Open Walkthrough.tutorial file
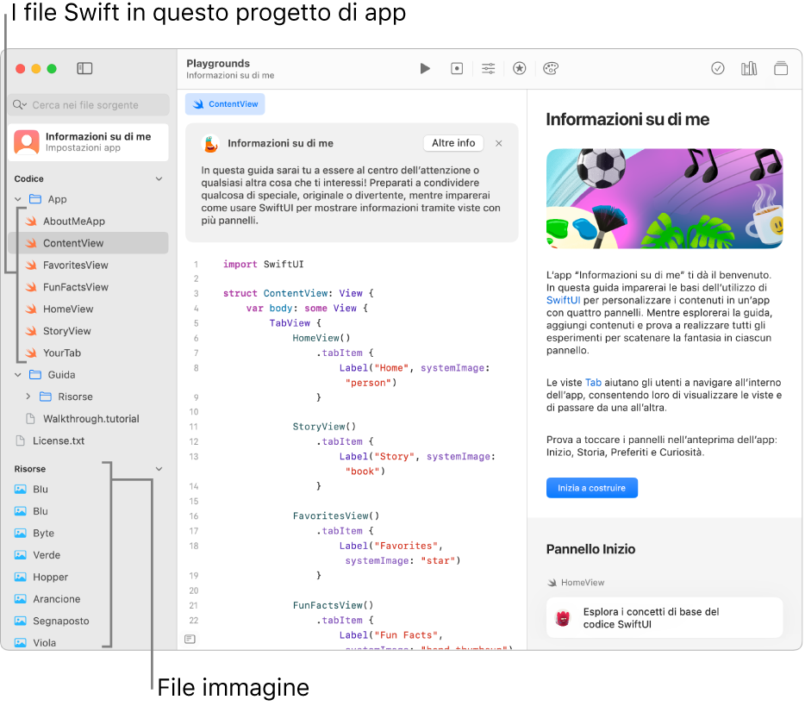805x706 pixels. point(88,418)
